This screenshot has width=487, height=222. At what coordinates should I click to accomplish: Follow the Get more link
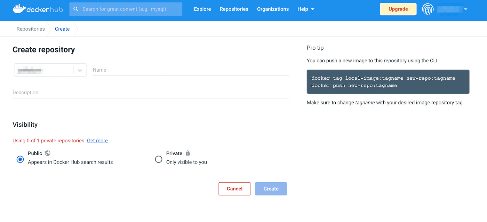(x=97, y=141)
